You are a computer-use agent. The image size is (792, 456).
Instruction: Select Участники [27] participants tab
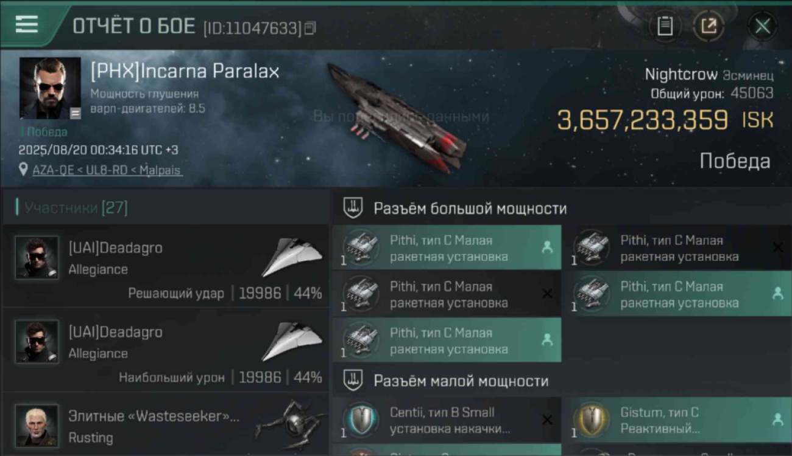pos(76,208)
